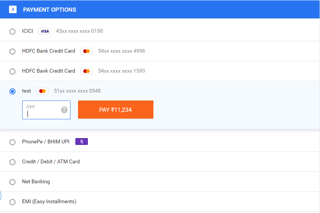This screenshot has width=320, height=213.
Task: Click the Mastercard logo beside the test card
Action: coord(43,91)
